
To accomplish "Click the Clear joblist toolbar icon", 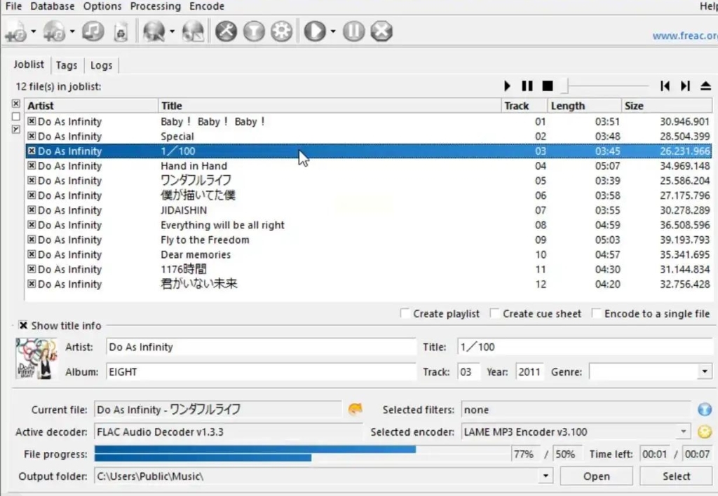I will pos(121,32).
